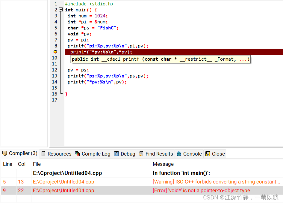Click line number 9 in error row
283x203 pixels.
coord(4,190)
